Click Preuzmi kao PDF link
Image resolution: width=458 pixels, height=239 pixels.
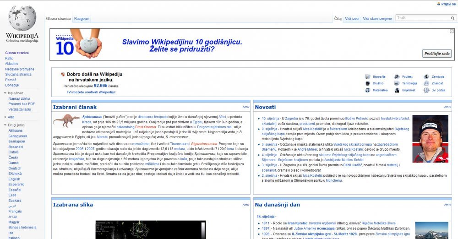22,104
